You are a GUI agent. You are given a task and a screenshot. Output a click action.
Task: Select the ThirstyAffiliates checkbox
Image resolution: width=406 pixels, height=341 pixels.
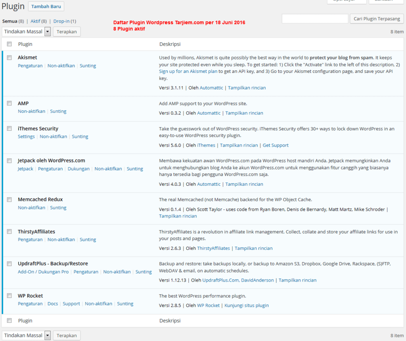[10, 232]
